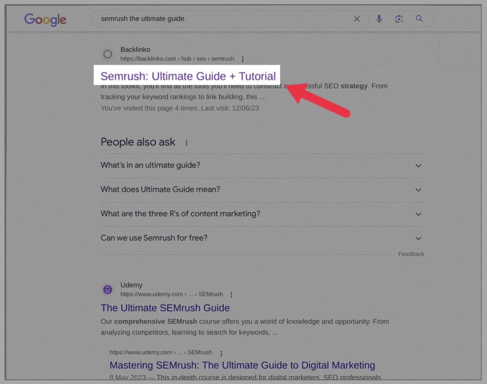Expand "What's in an ultimate guide?" question
This screenshot has height=384, width=487.
point(262,165)
